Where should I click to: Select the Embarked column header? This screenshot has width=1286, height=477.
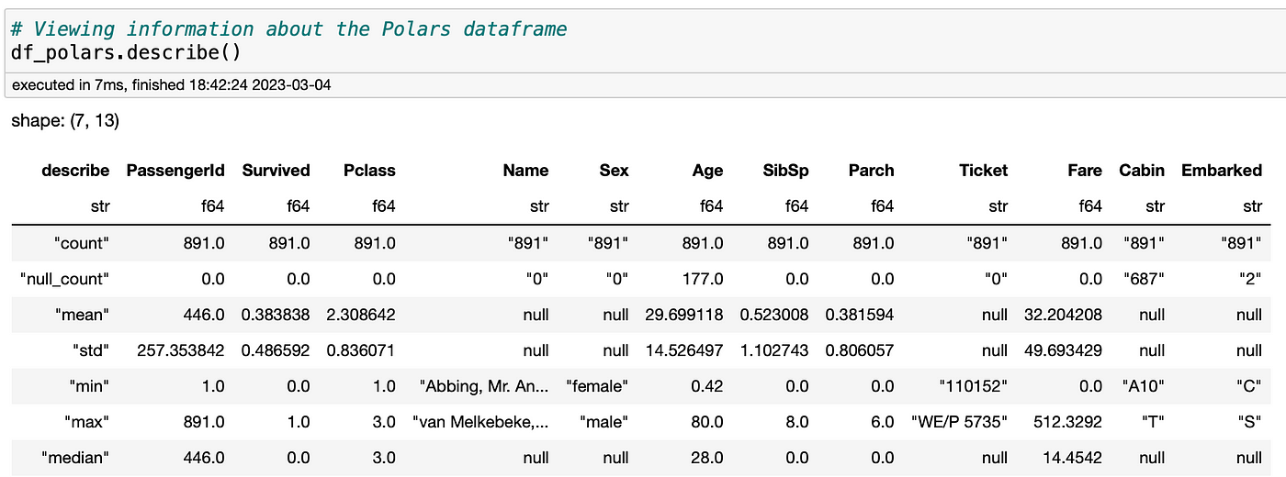1222,170
